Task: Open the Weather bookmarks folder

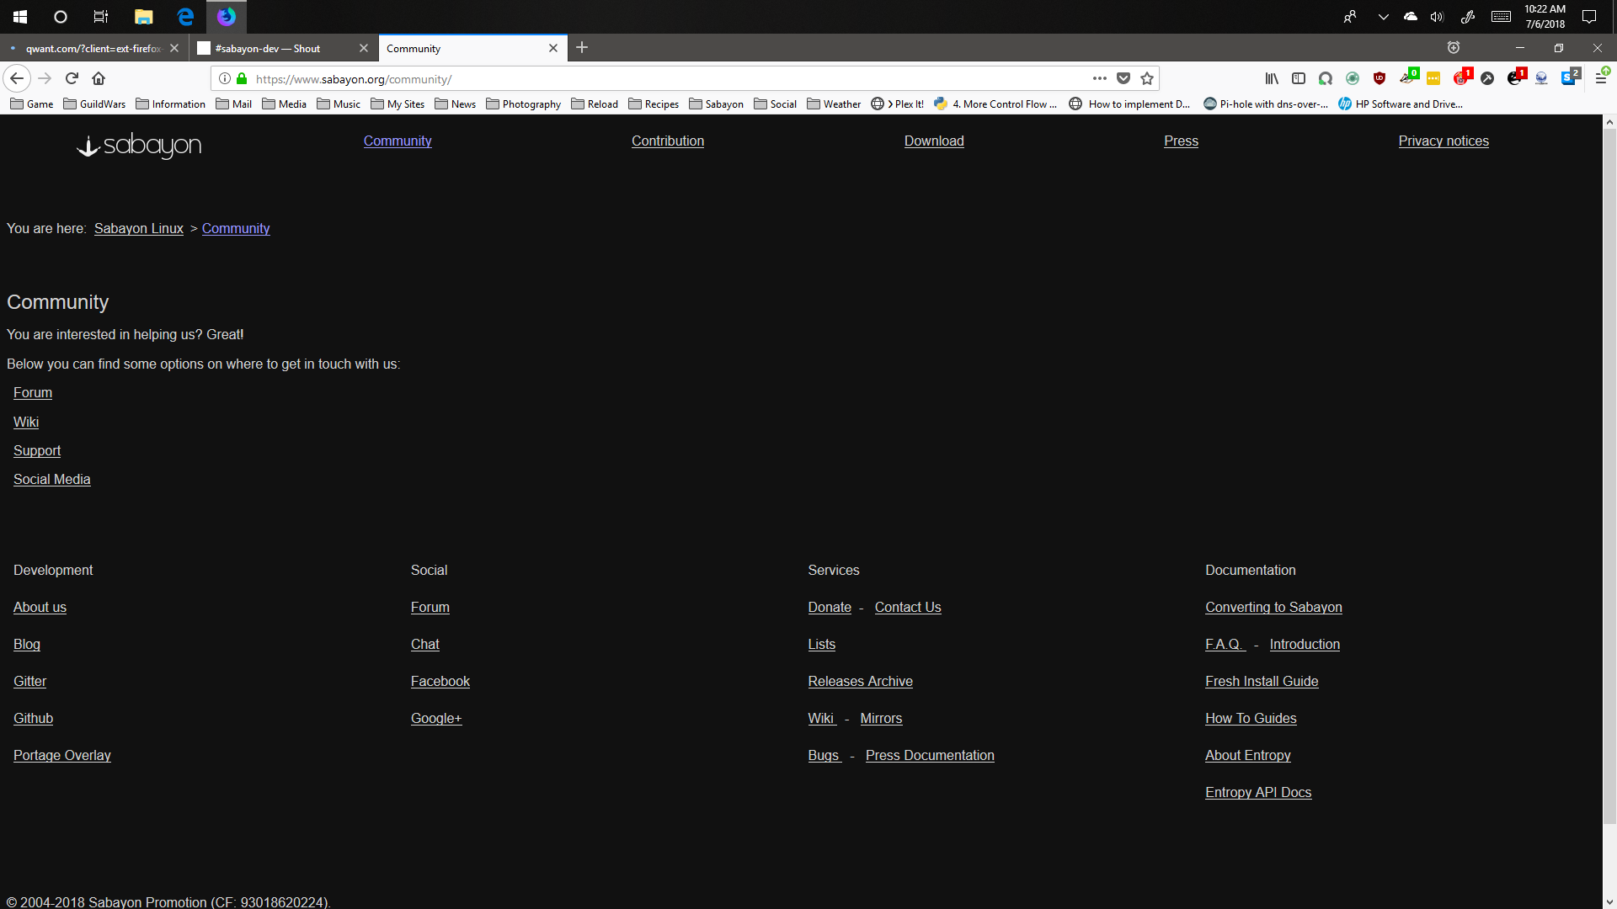Action: tap(834, 104)
